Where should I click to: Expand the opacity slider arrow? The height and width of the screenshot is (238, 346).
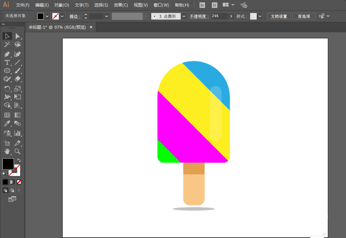[x=231, y=16]
